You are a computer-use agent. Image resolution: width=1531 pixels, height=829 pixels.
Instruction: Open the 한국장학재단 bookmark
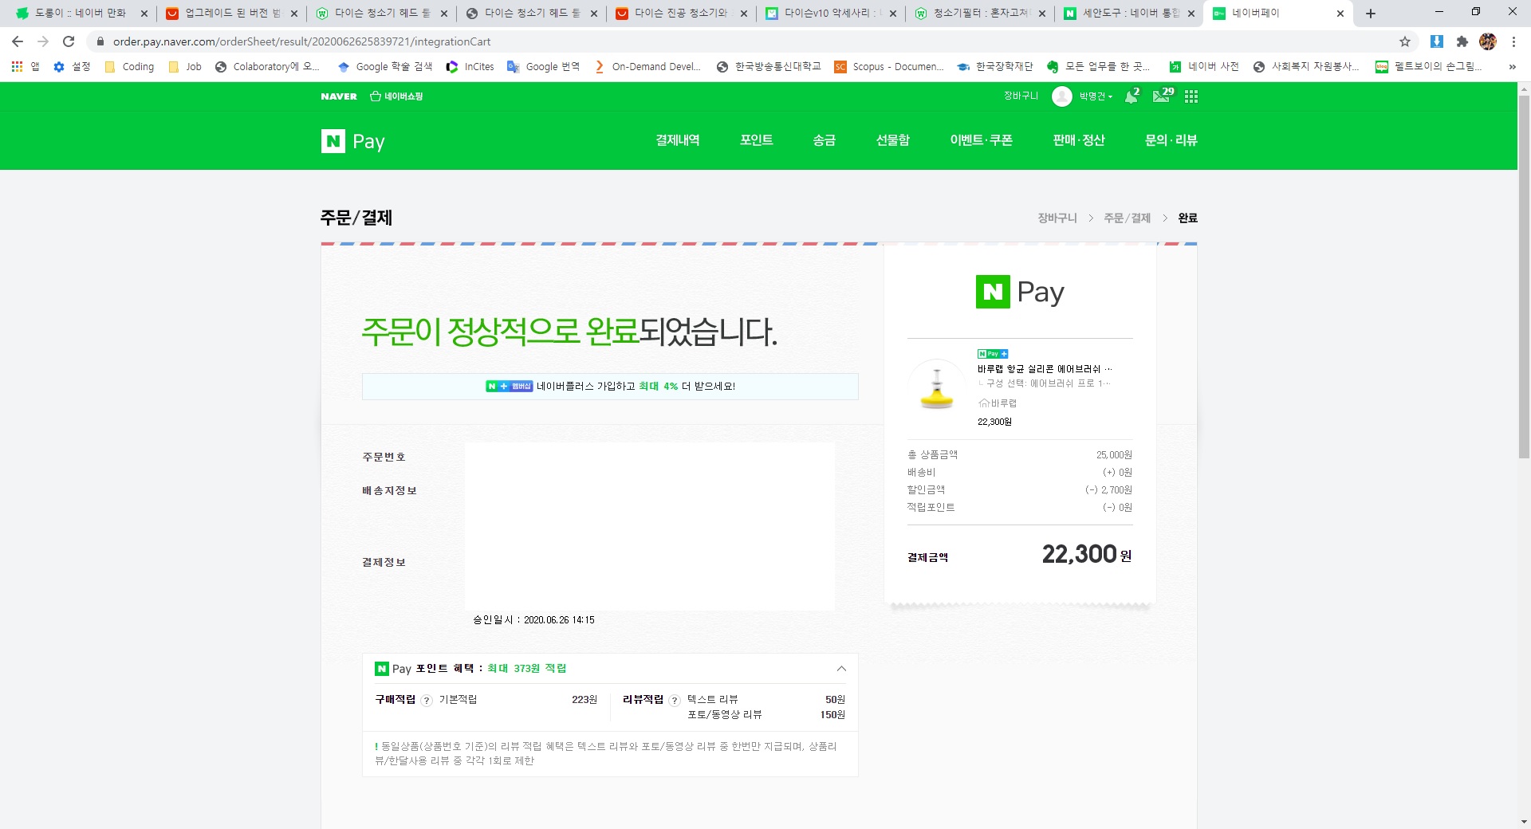point(995,67)
